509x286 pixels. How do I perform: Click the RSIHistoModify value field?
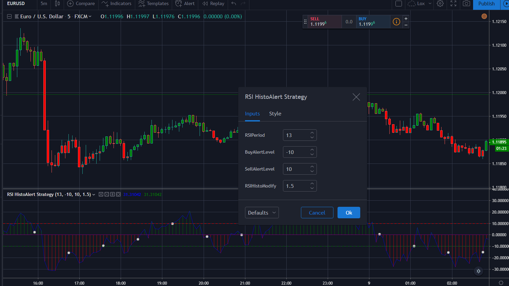[x=300, y=186]
